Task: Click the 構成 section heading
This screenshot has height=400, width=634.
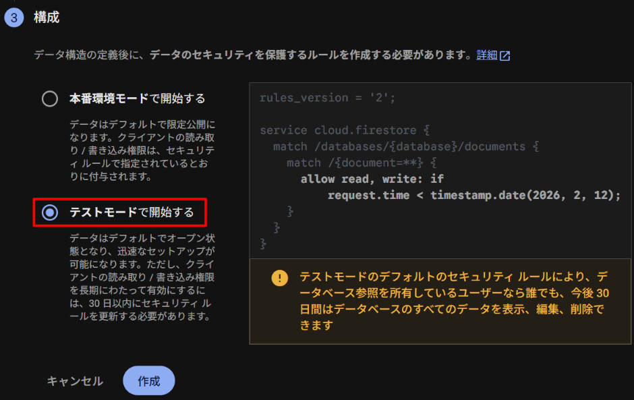Action: (x=47, y=18)
